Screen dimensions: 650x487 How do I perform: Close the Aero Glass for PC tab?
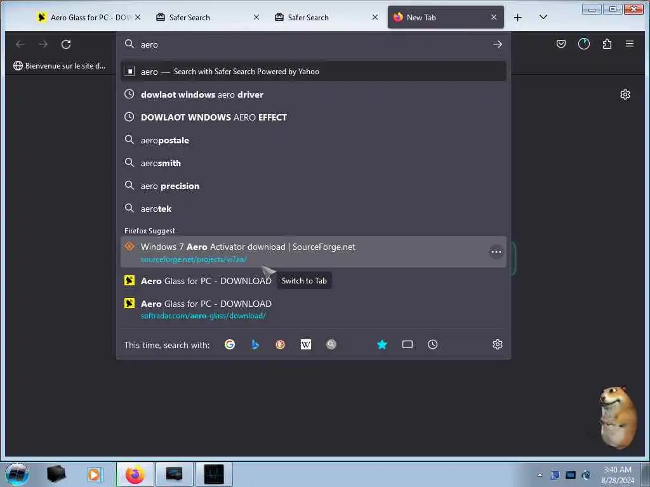[138, 17]
